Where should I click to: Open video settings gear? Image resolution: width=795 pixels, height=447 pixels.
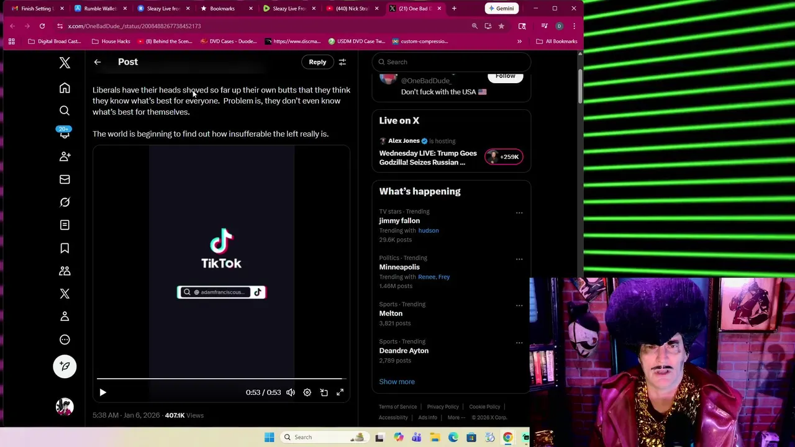(307, 392)
